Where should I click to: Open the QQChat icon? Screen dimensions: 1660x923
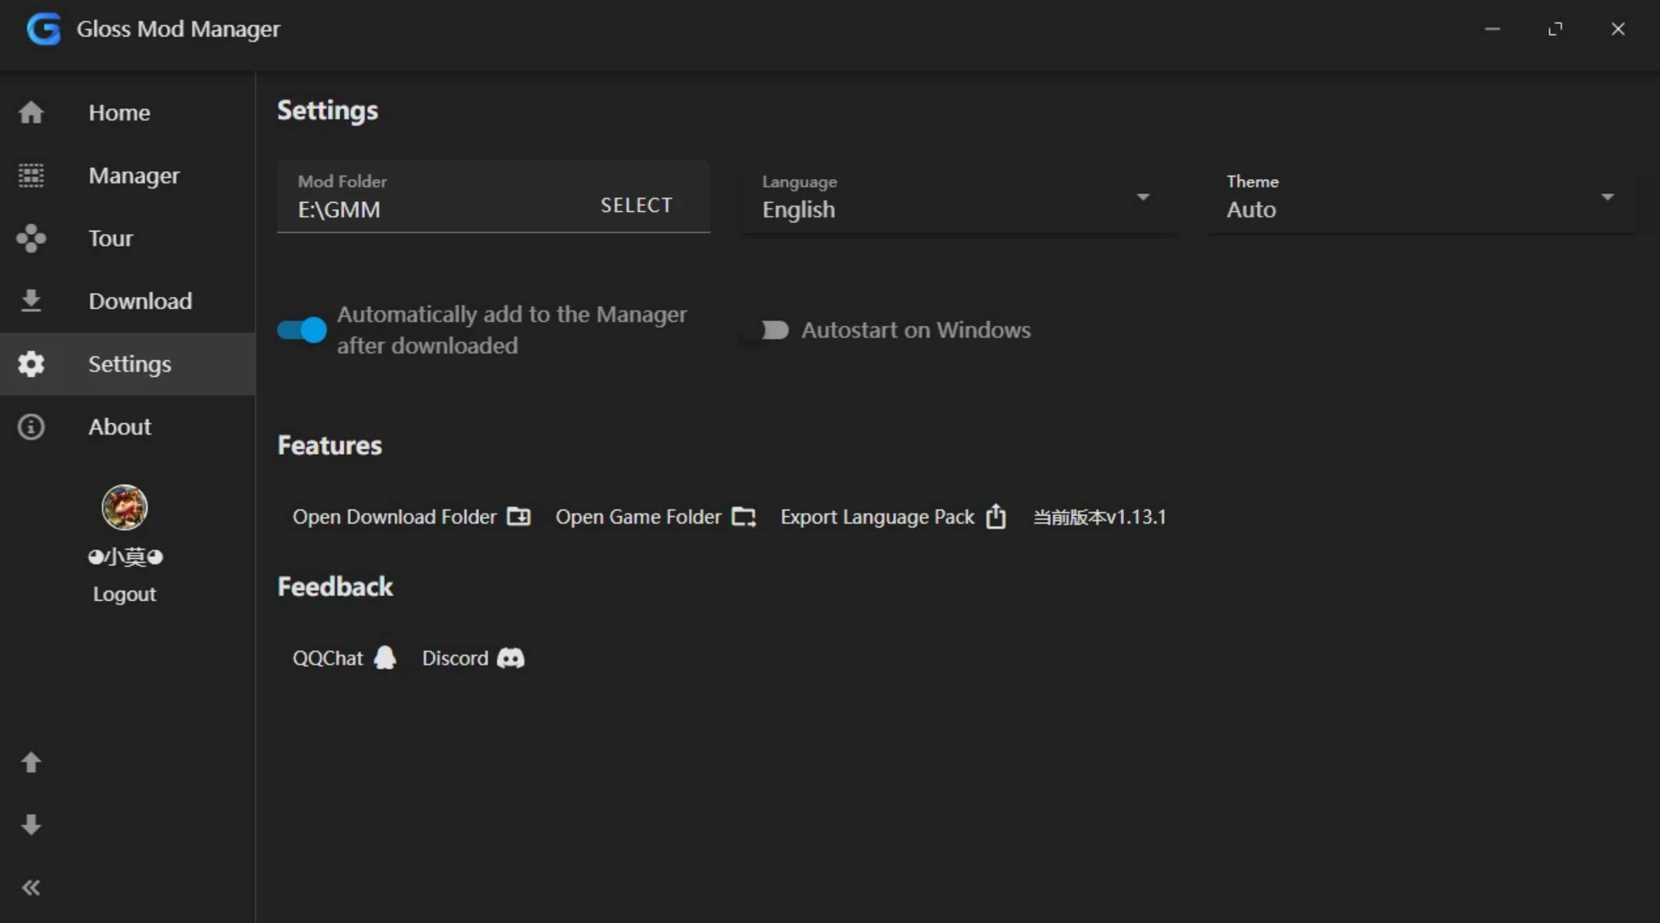384,658
